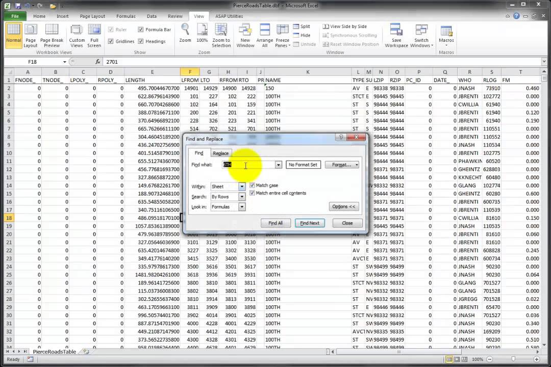
Task: Open the Home ribbon tab
Action: (x=39, y=16)
